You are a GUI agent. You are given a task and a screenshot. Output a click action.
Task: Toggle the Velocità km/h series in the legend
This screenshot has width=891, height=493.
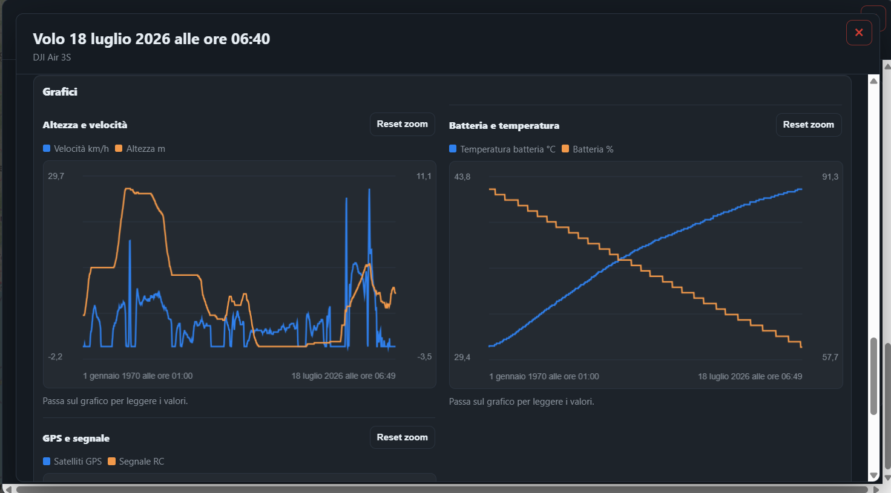point(76,149)
